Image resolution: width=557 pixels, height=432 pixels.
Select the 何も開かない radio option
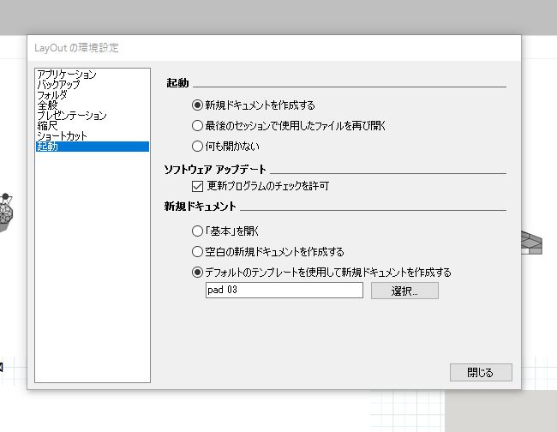click(197, 146)
